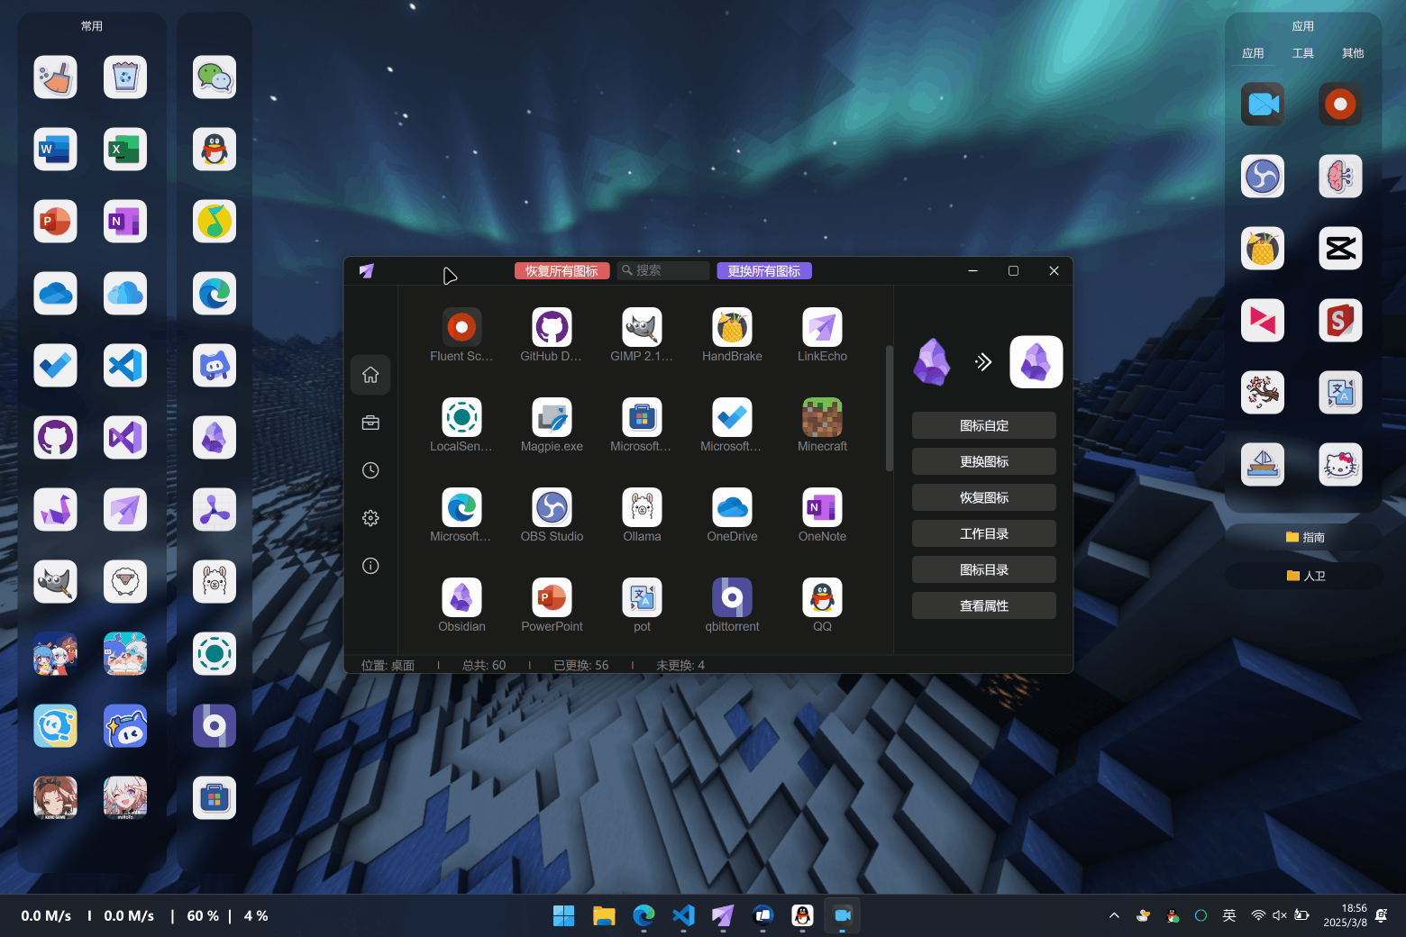Click replacement Obsidian icon preview thumbnail
Image resolution: width=1406 pixels, height=937 pixels.
1036,362
